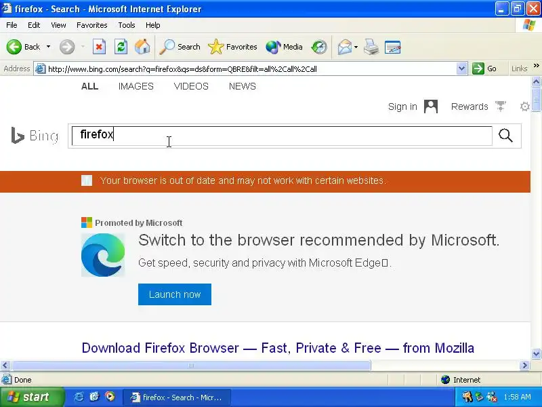Switch to Bing IMAGES tab

136,86
